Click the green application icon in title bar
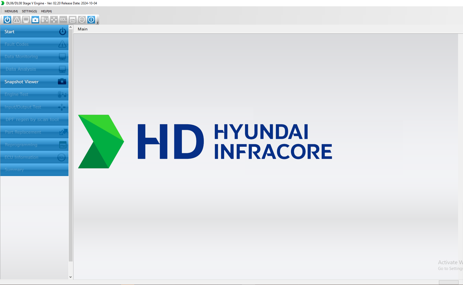The height and width of the screenshot is (285, 463). [3, 3]
